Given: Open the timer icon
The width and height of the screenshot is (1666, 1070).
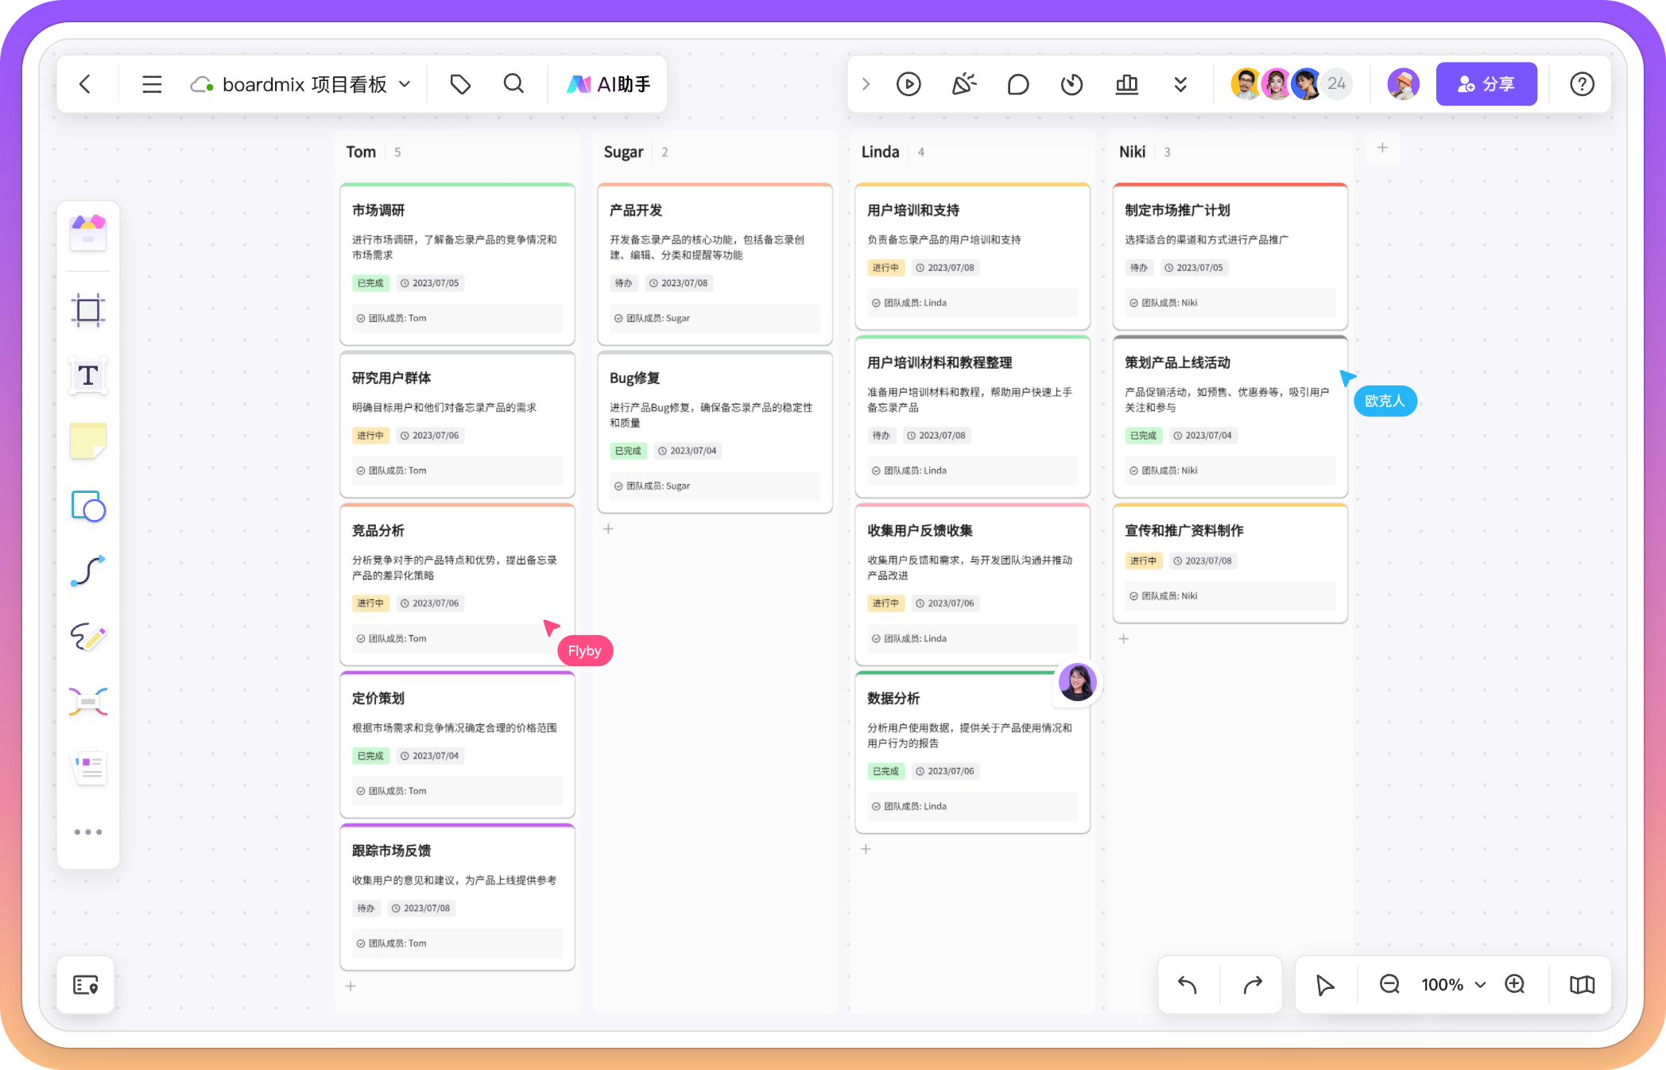Looking at the screenshot, I should (x=1072, y=84).
